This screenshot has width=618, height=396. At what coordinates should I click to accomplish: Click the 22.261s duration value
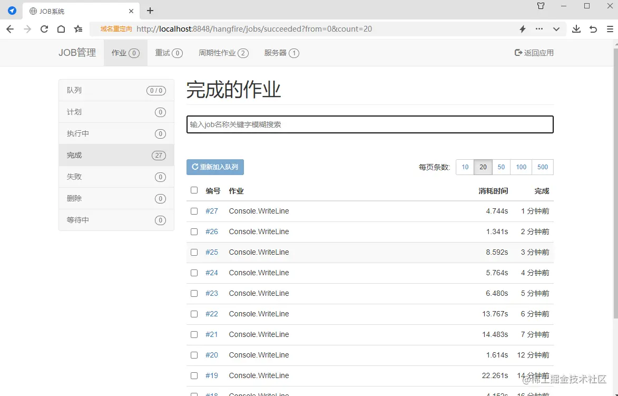(495, 375)
